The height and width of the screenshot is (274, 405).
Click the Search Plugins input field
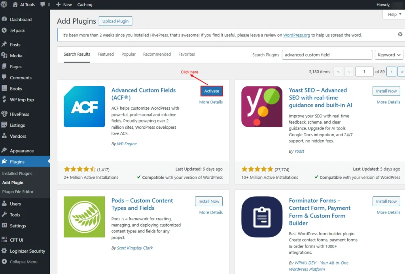[327, 55]
